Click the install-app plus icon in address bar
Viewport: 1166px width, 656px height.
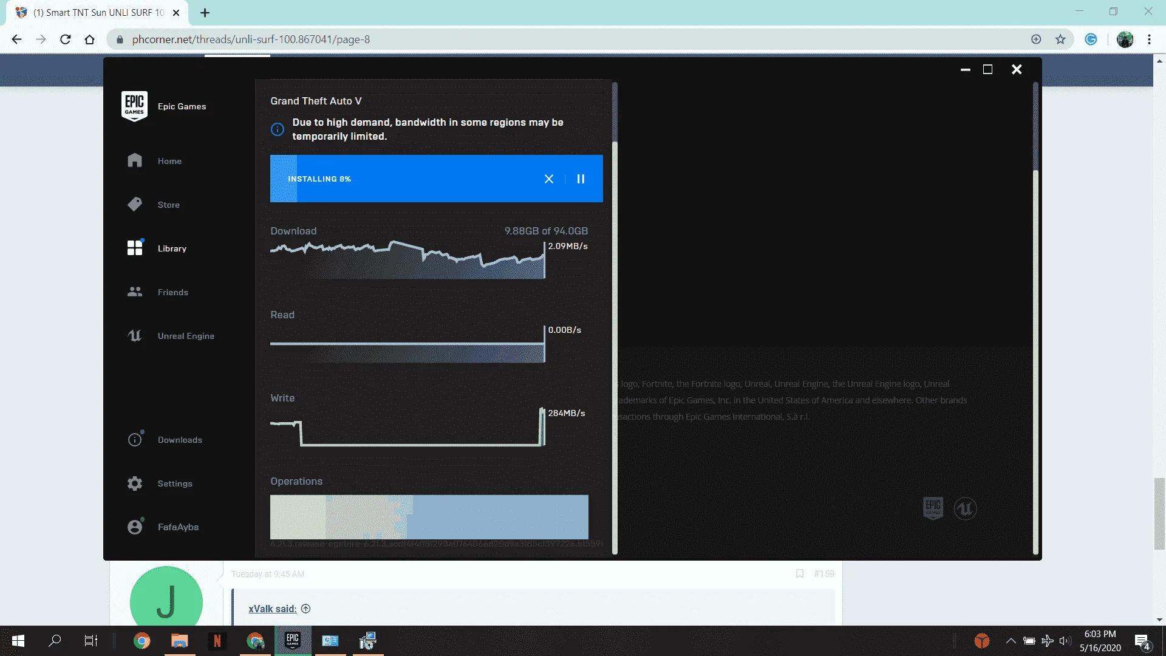[1036, 39]
